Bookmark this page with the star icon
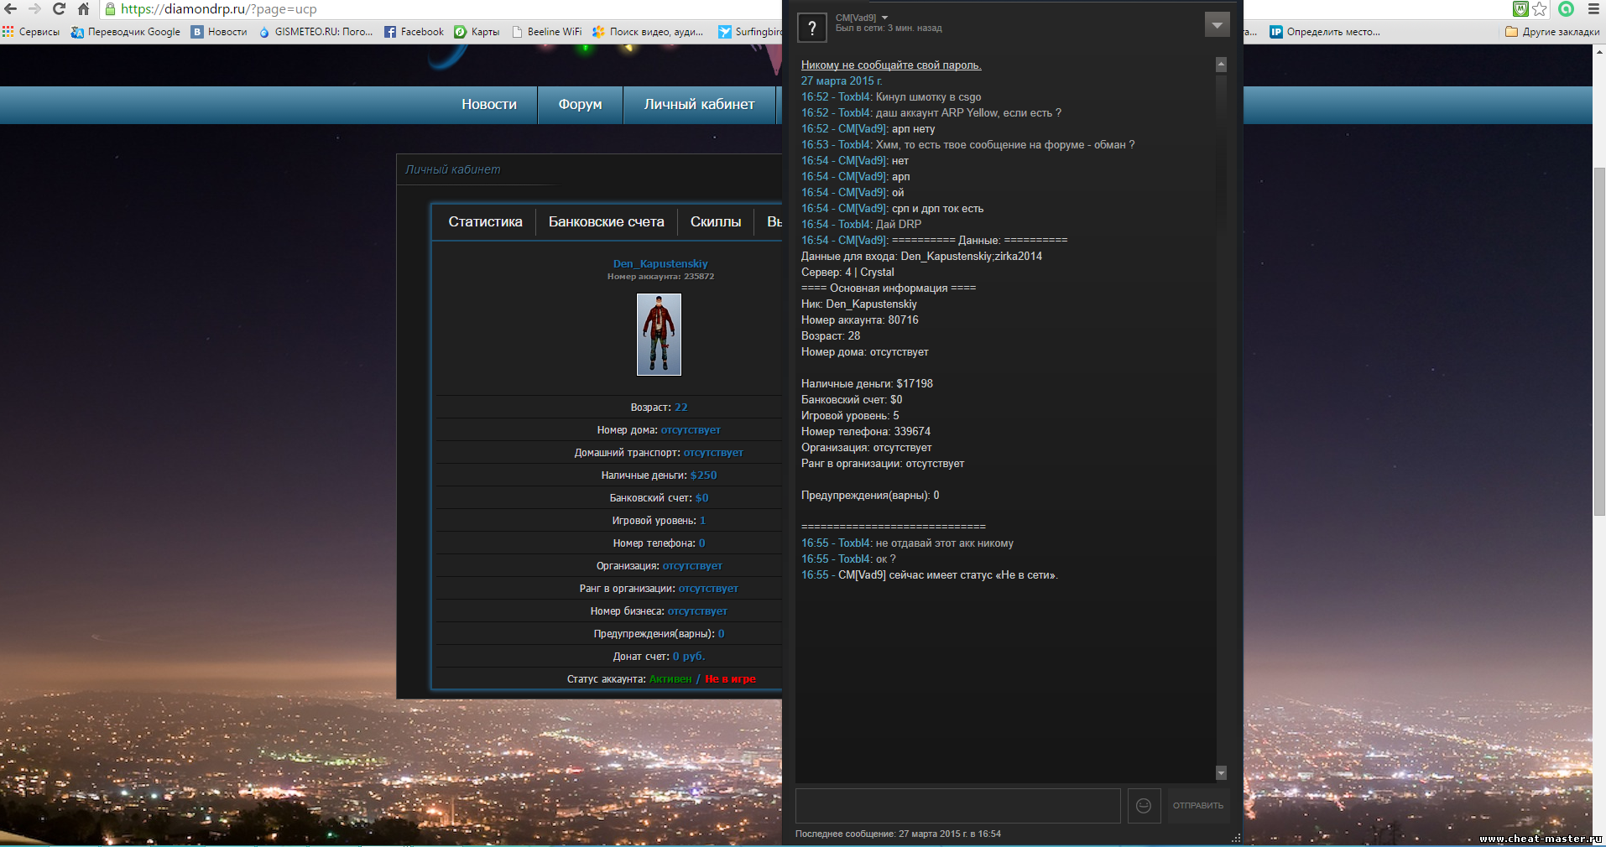The height and width of the screenshot is (847, 1606). [x=1540, y=9]
